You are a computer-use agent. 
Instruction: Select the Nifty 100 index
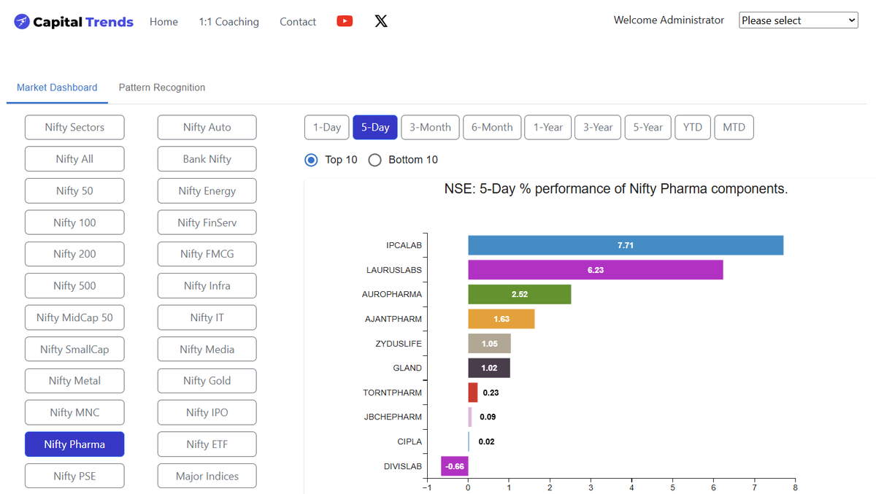tap(74, 223)
